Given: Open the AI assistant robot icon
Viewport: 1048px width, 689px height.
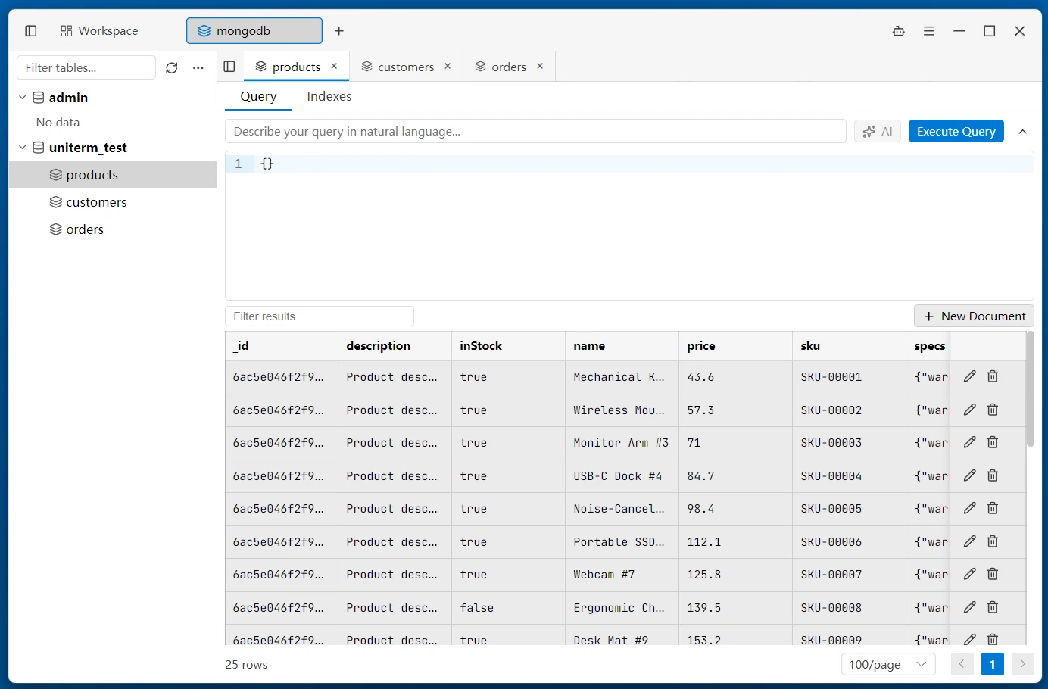Looking at the screenshot, I should click(899, 31).
